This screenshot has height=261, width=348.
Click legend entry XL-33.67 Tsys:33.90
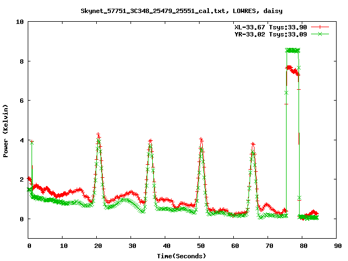271,27
